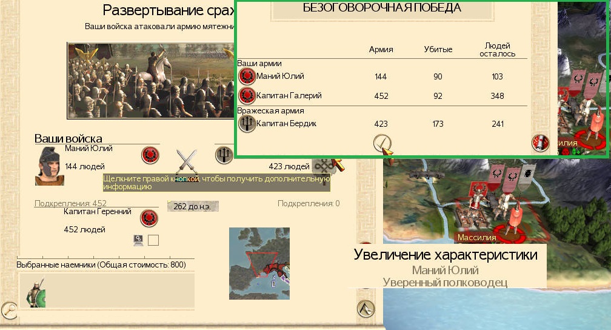The image size is (611, 330).
Task: Select trident emblem beside Капитан Бердик
Action: (x=247, y=124)
